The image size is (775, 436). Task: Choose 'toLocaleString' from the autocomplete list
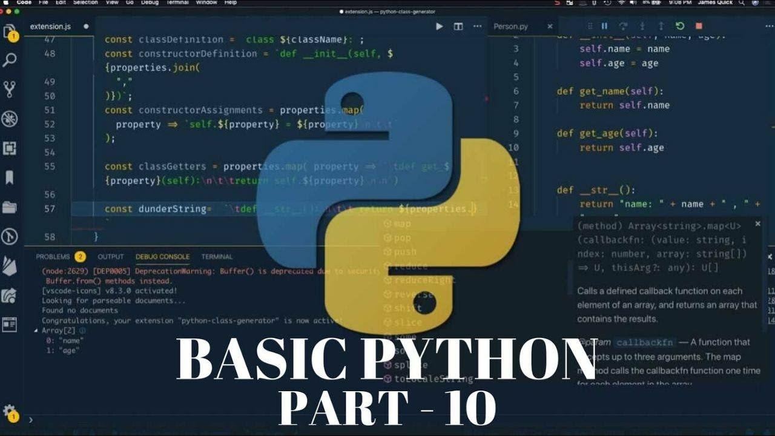[x=427, y=378]
